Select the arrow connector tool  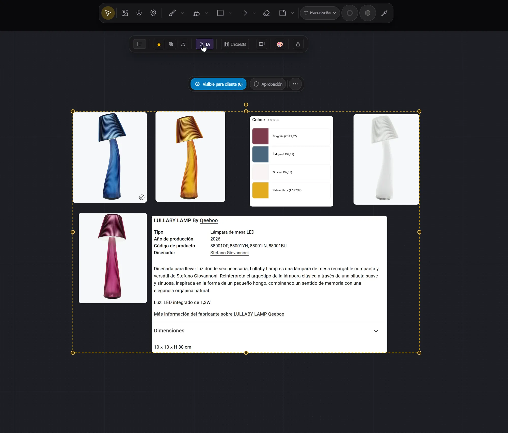[244, 13]
